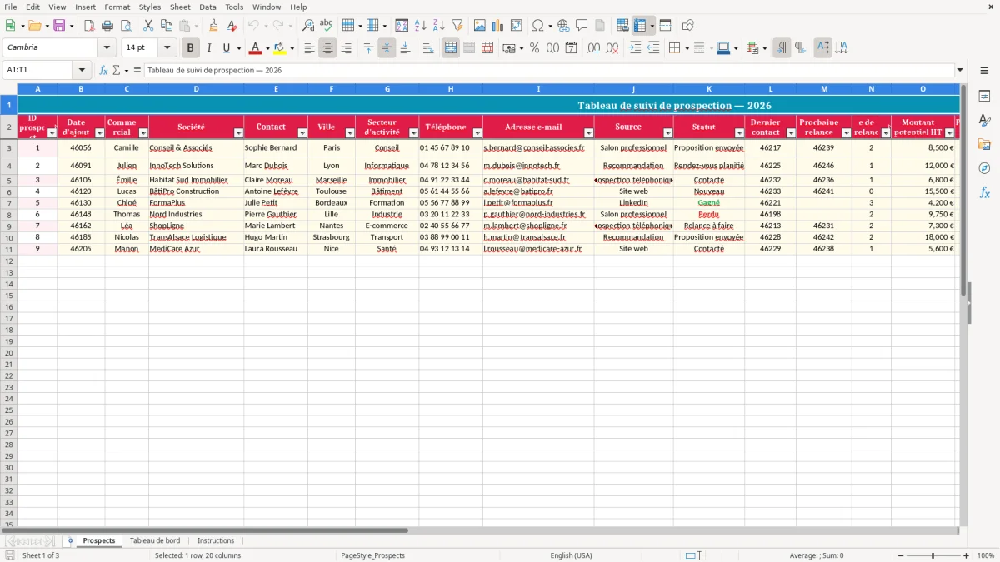Image resolution: width=1000 pixels, height=562 pixels.
Task: Select row header 5
Action: 9,180
